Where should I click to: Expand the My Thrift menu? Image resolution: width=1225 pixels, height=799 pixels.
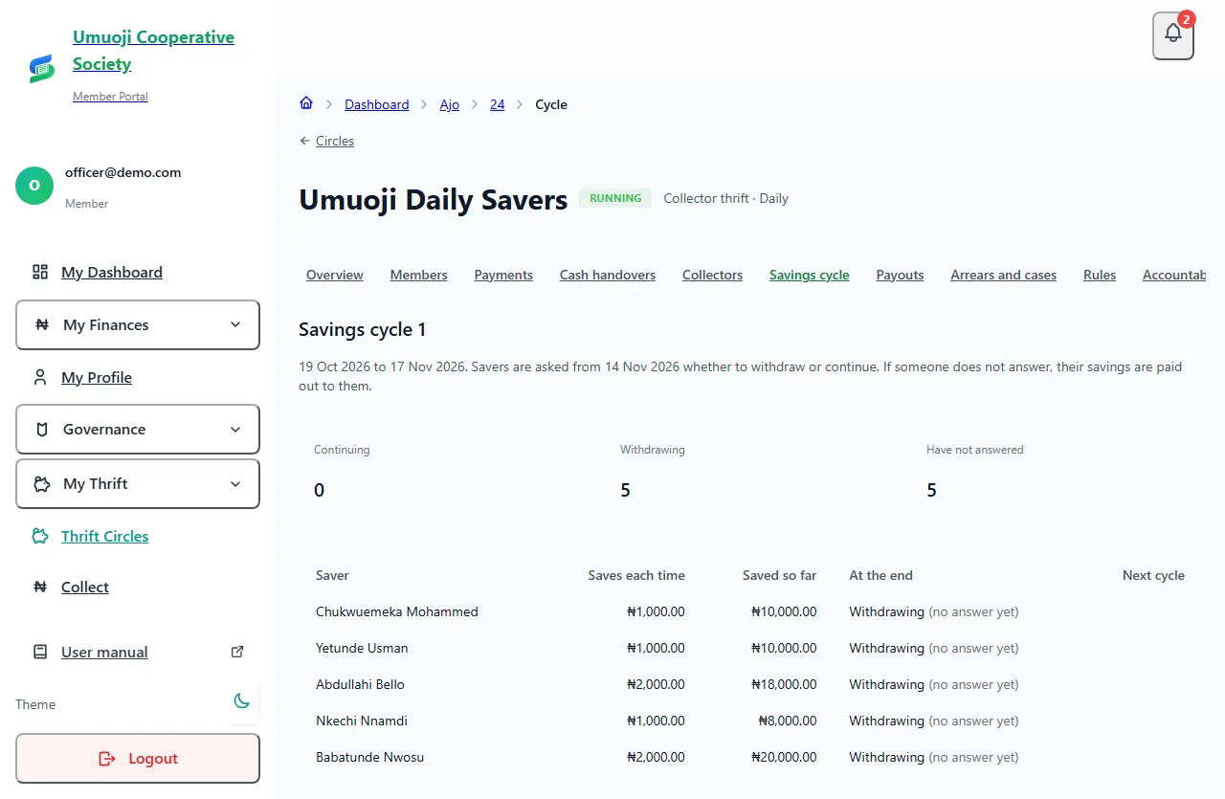tap(138, 484)
